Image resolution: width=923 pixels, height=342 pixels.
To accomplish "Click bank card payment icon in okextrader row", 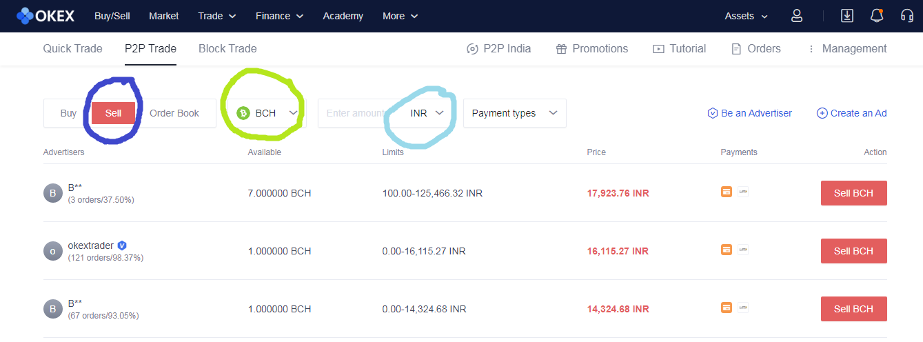I will click(726, 250).
